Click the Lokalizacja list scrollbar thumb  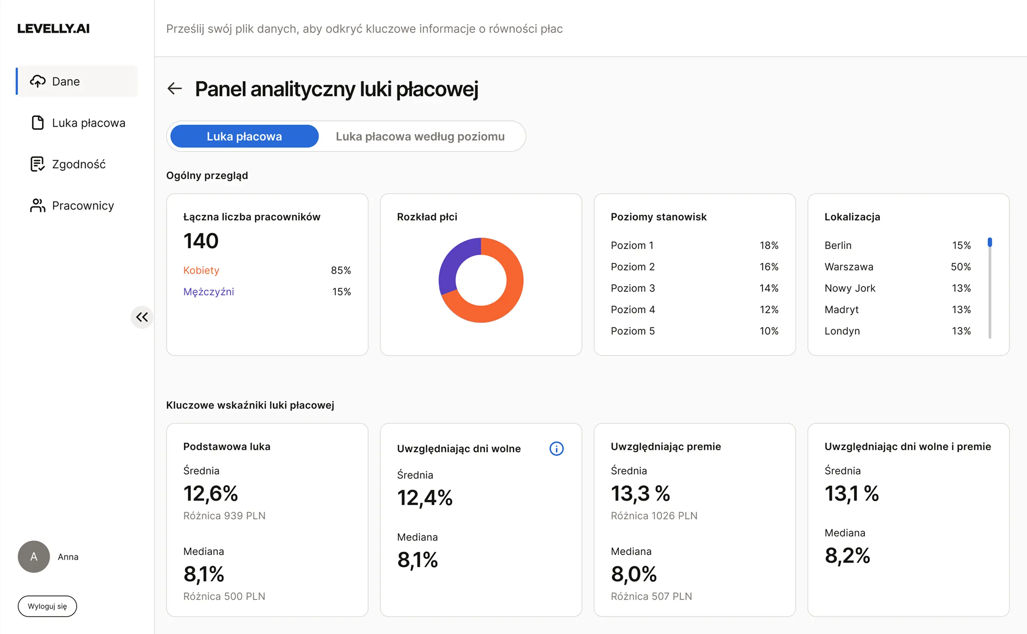click(x=990, y=242)
